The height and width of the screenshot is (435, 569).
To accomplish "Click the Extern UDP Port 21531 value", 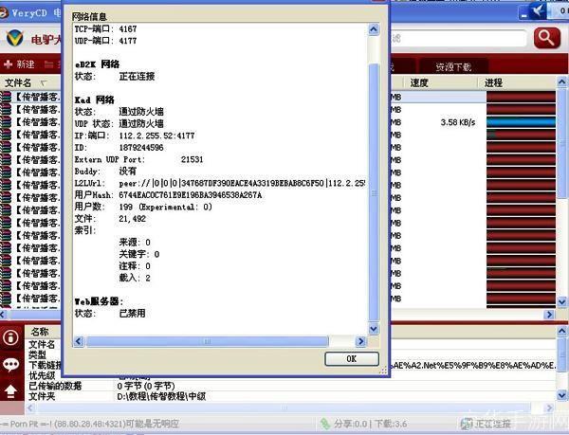I will pyautogui.click(x=192, y=159).
